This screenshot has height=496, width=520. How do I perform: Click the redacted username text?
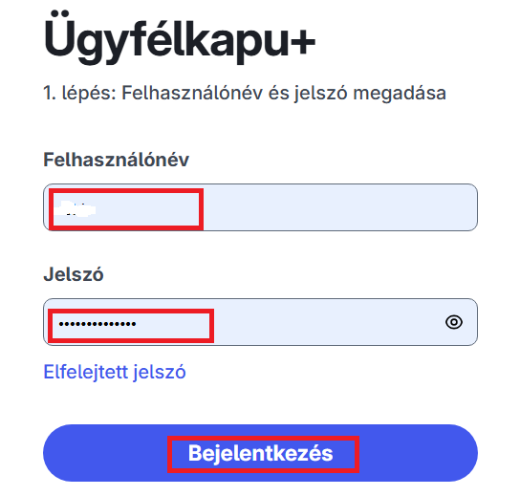point(76,209)
